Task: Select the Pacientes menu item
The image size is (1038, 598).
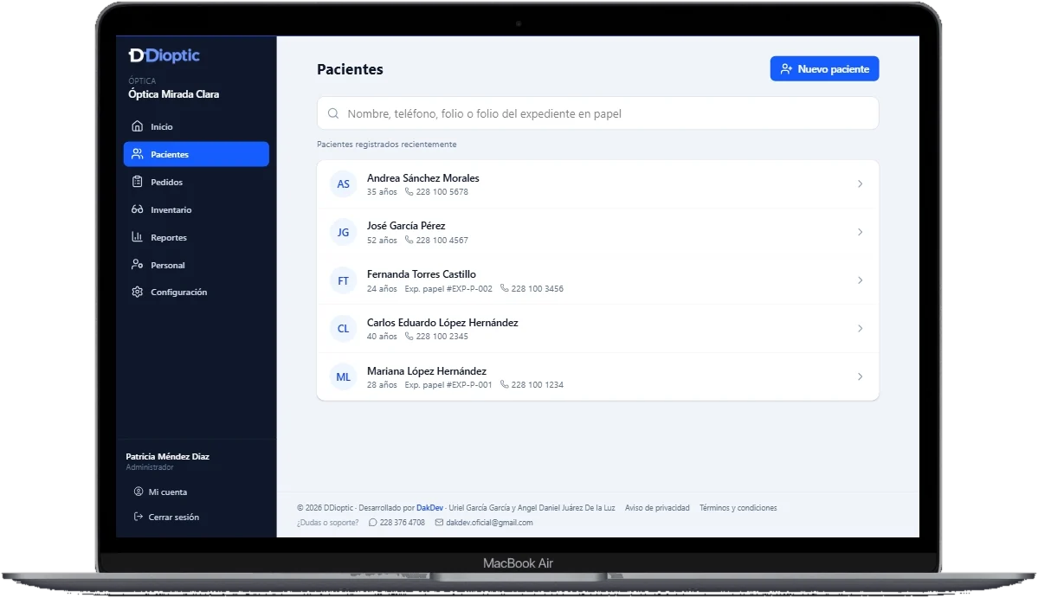Action: click(x=196, y=154)
